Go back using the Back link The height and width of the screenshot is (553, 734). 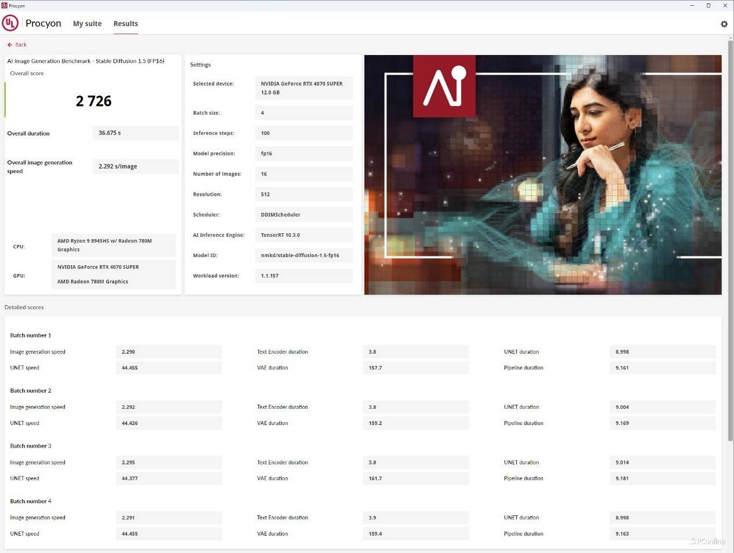21,45
